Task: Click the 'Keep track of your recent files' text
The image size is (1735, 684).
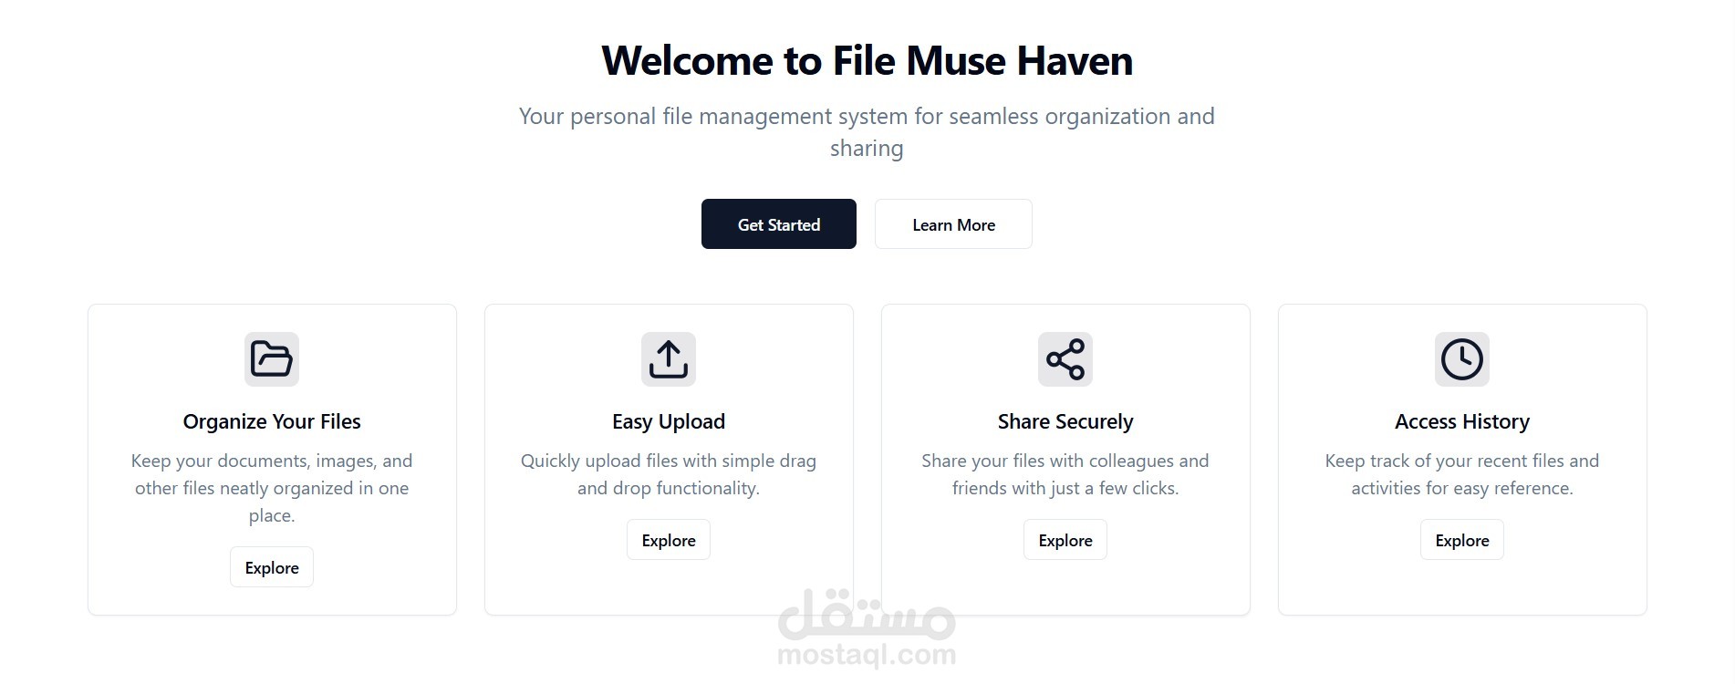Action: point(1462,474)
